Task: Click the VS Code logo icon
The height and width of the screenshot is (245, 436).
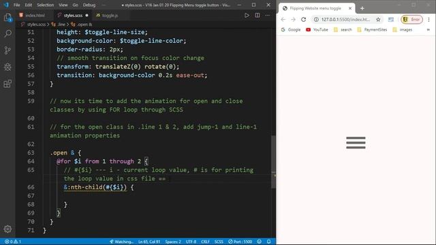Action: 6,5
